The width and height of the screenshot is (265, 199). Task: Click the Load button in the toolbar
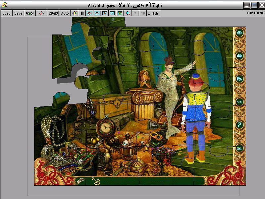coord(7,13)
